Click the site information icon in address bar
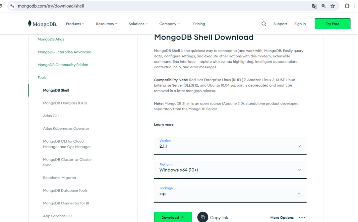Viewport: 358px width, 222px height. click(x=12, y=6)
